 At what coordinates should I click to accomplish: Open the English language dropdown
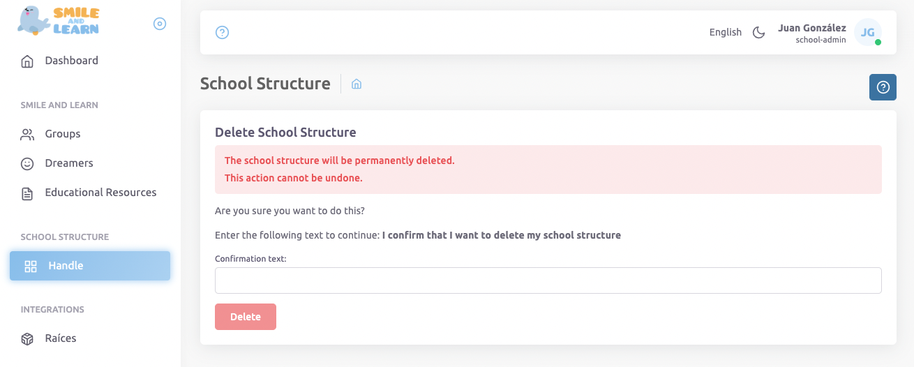click(725, 32)
